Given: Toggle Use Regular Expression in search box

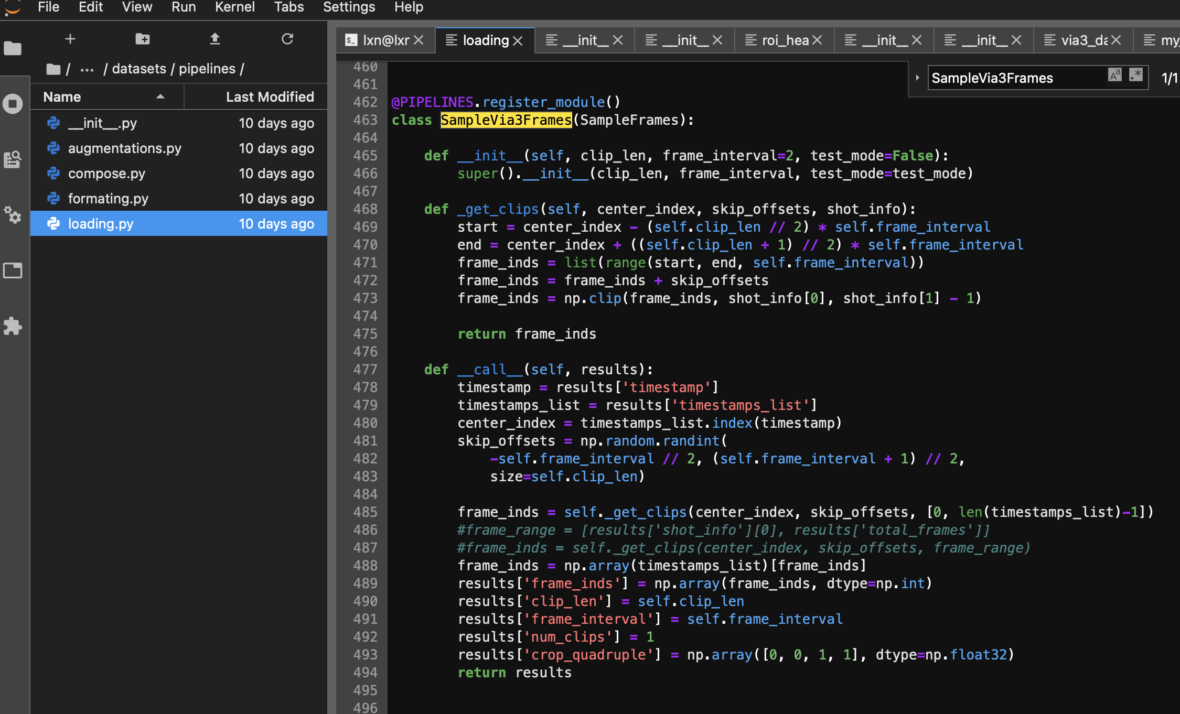Looking at the screenshot, I should click(x=1136, y=75).
